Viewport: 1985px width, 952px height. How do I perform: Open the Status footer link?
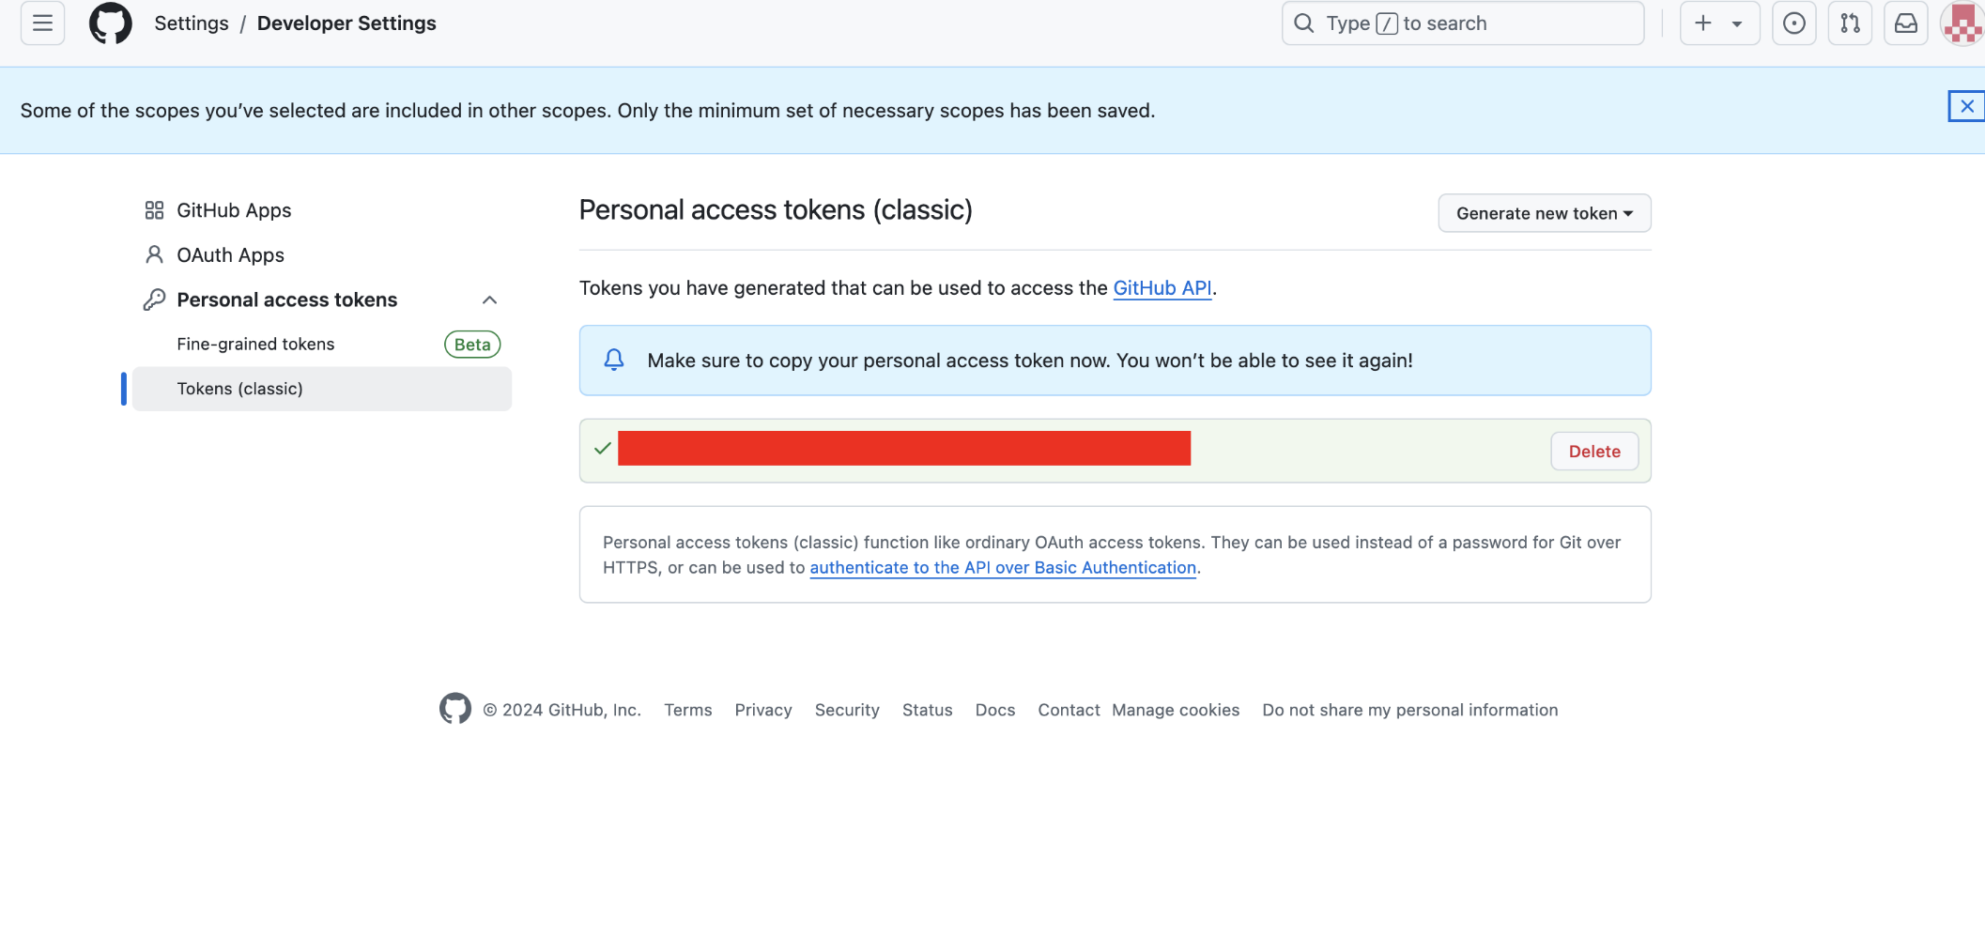928,710
